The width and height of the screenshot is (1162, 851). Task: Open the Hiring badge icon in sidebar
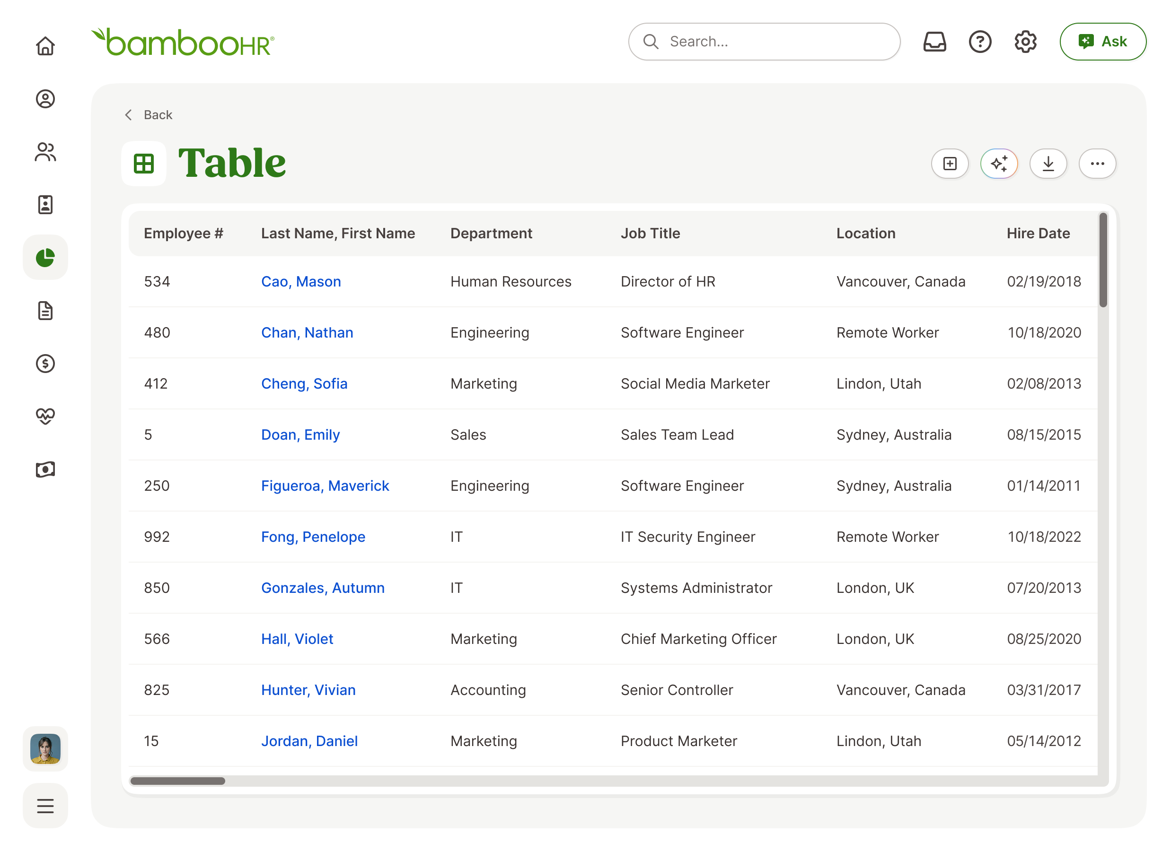[x=45, y=205]
